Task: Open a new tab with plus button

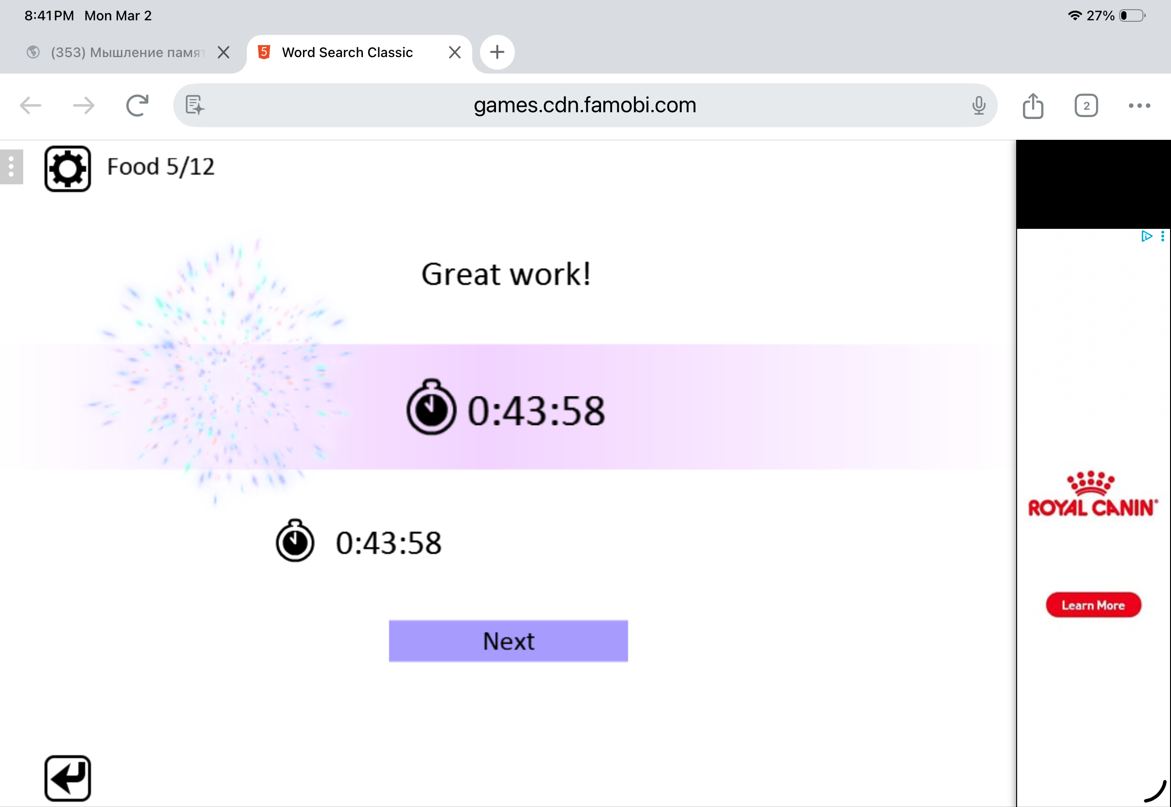Action: click(497, 52)
